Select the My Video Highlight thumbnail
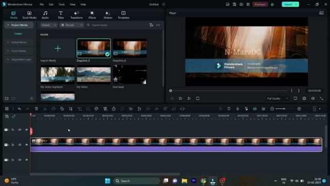 (x=58, y=74)
